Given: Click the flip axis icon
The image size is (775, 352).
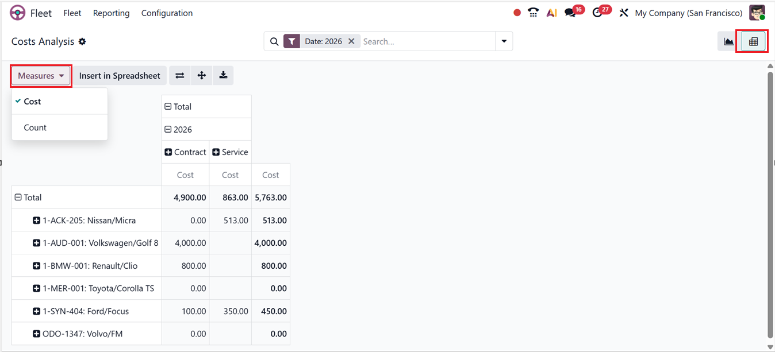Looking at the screenshot, I should click(180, 76).
